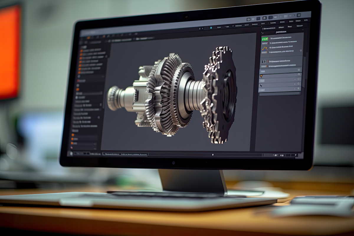Click the marker on the bottom timeline bar
This screenshot has height=236, width=354.
(x=213, y=154)
